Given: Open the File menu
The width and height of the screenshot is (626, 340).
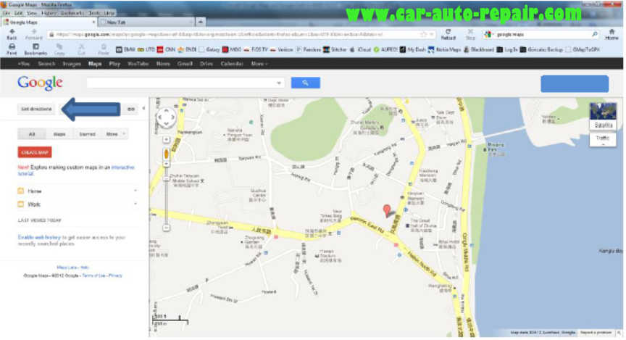Looking at the screenshot, I should pyautogui.click(x=6, y=13).
